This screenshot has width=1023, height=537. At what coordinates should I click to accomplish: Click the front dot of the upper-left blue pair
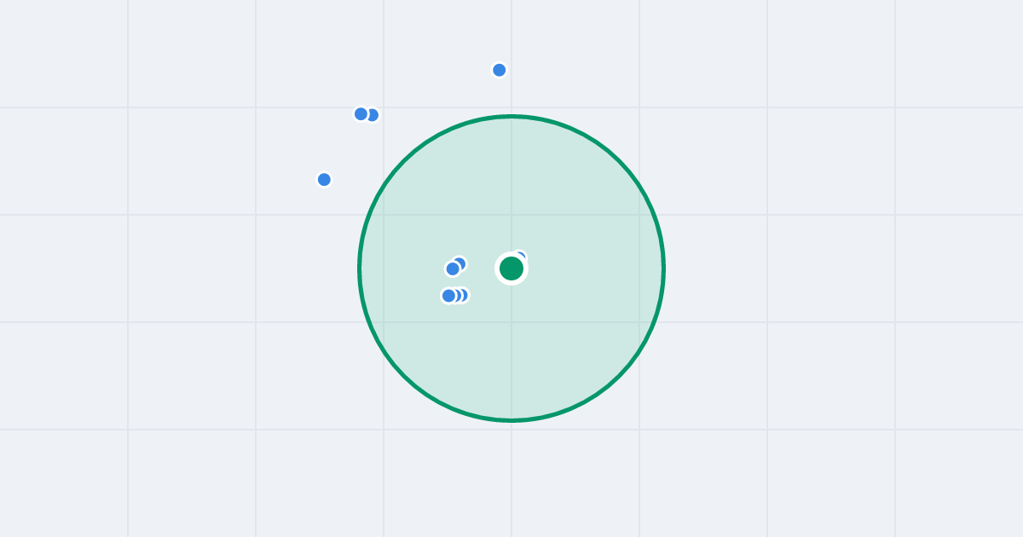[x=361, y=113]
